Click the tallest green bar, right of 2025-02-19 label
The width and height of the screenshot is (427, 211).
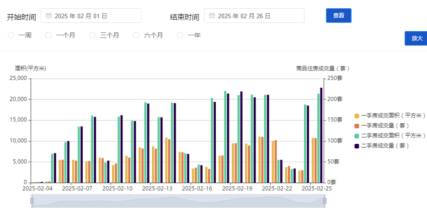(x=225, y=137)
